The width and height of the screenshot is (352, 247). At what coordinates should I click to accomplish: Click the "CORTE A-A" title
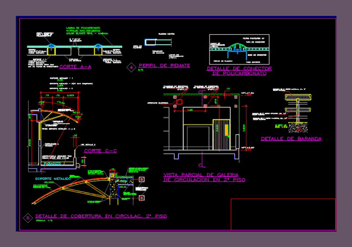75,67
